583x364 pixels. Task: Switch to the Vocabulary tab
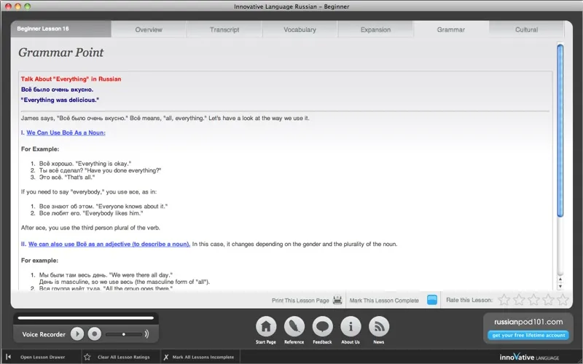pyautogui.click(x=300, y=30)
